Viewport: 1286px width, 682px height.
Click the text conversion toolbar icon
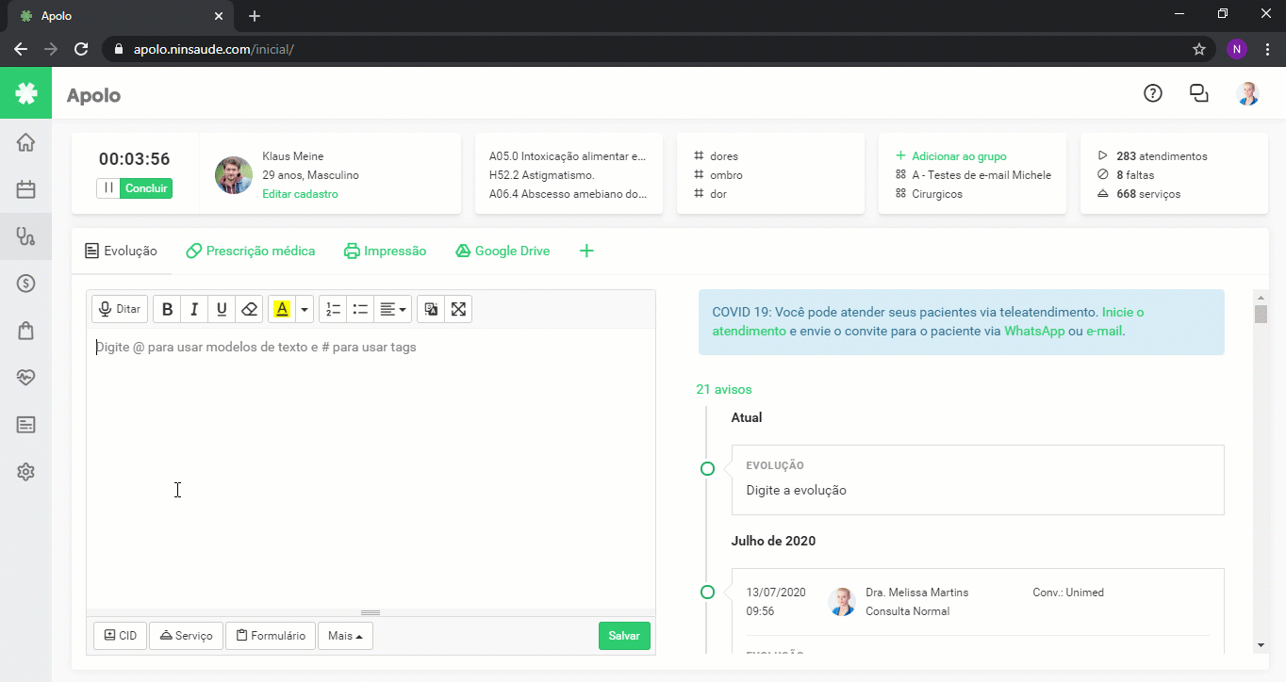click(x=431, y=309)
